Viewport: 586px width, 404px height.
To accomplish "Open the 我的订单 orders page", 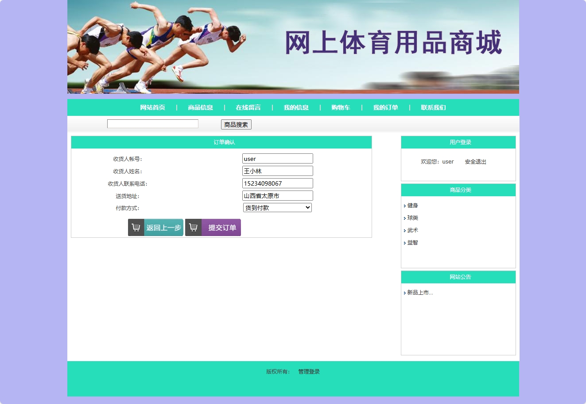I will (385, 107).
